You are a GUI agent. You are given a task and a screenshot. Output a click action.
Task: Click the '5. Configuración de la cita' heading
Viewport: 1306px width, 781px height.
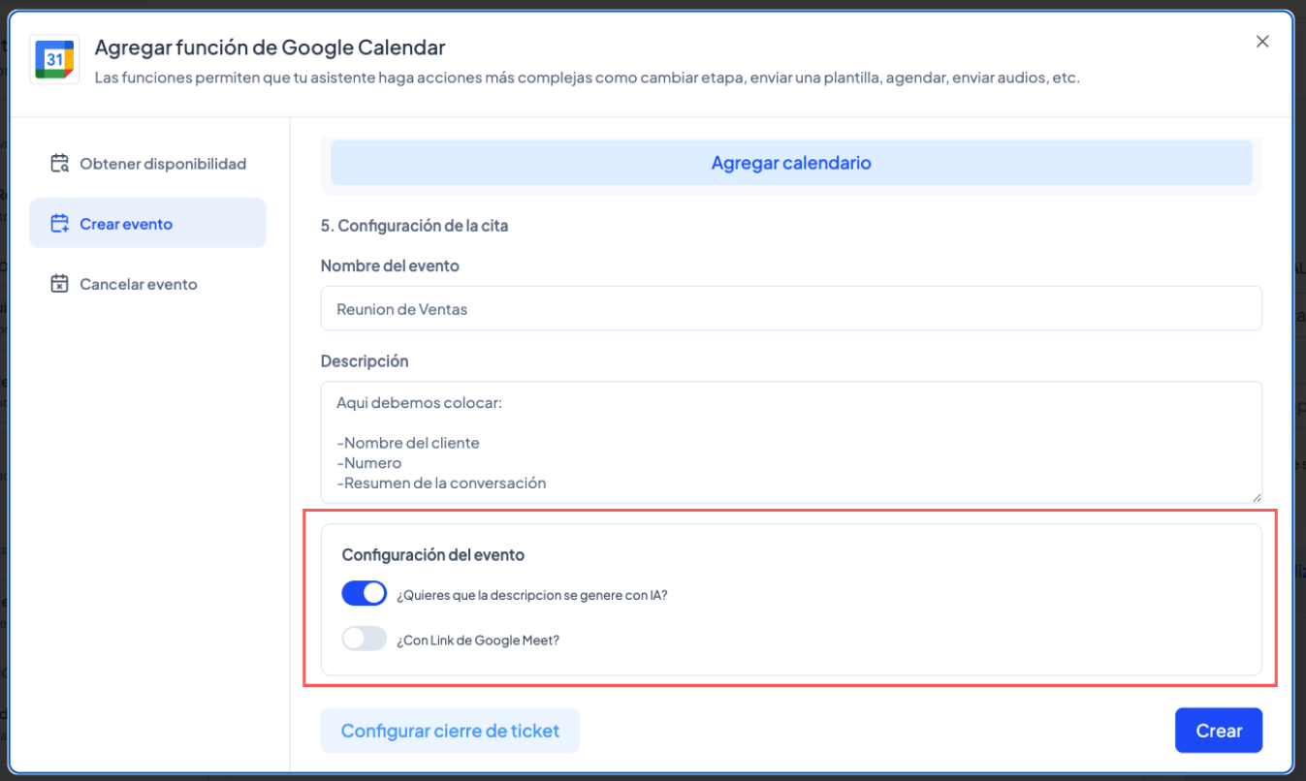pyautogui.click(x=414, y=226)
